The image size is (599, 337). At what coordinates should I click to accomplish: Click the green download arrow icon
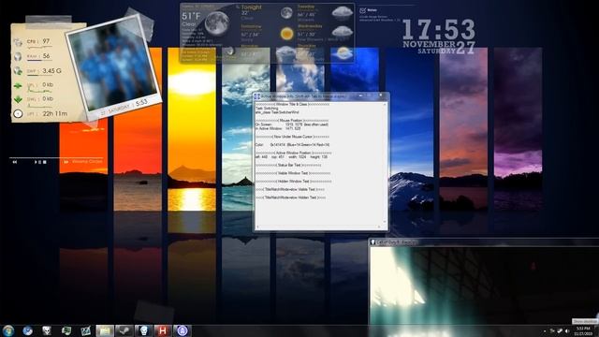[x=18, y=99]
